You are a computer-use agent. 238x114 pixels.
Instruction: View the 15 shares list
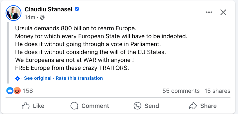point(217,91)
